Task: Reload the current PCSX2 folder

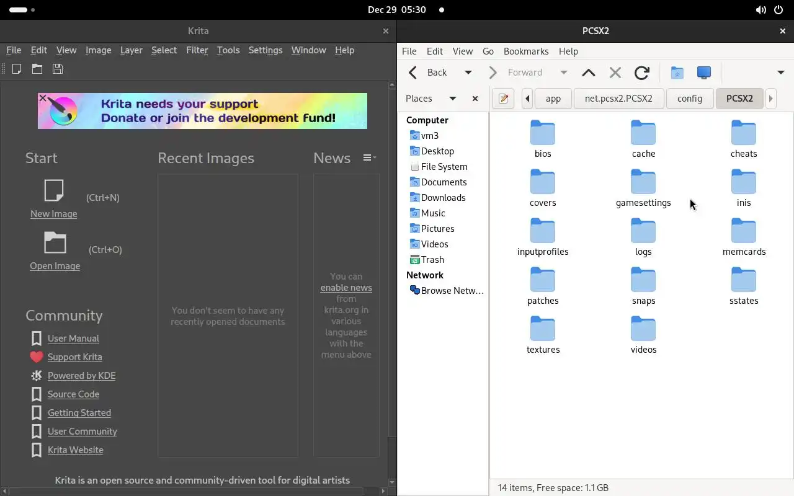Action: tap(642, 73)
